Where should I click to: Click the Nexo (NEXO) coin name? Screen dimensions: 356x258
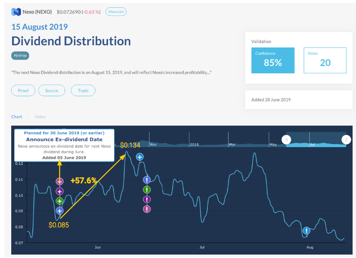[x=37, y=12]
